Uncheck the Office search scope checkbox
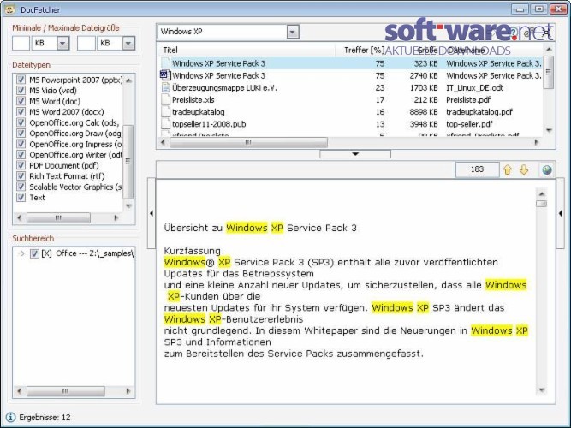Screen dimensions: 571x428 point(34,253)
